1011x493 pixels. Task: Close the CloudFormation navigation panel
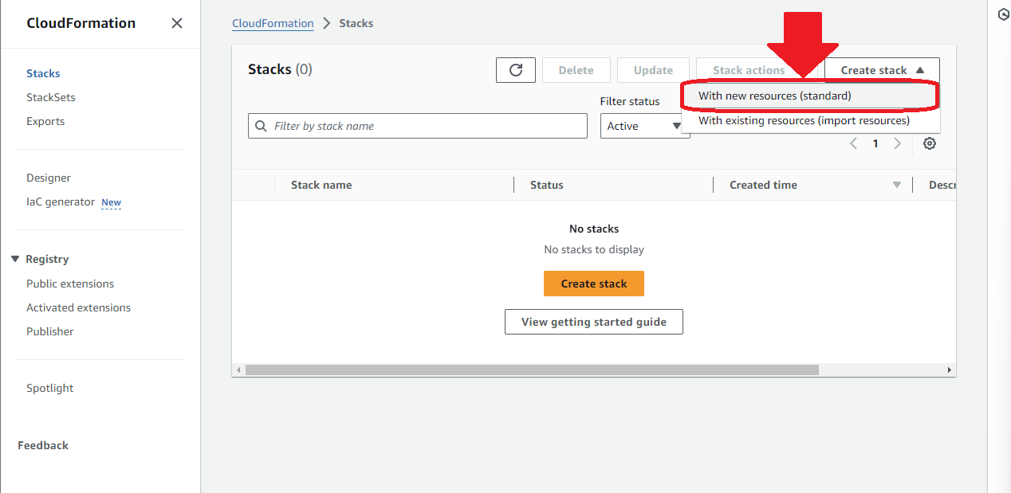(177, 23)
